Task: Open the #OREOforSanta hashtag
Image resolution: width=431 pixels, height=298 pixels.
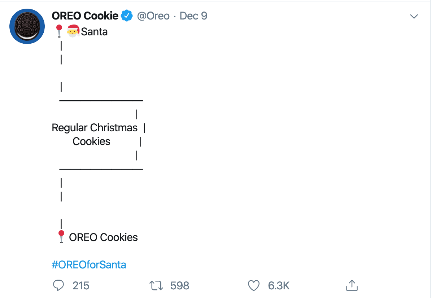Action: pos(89,264)
